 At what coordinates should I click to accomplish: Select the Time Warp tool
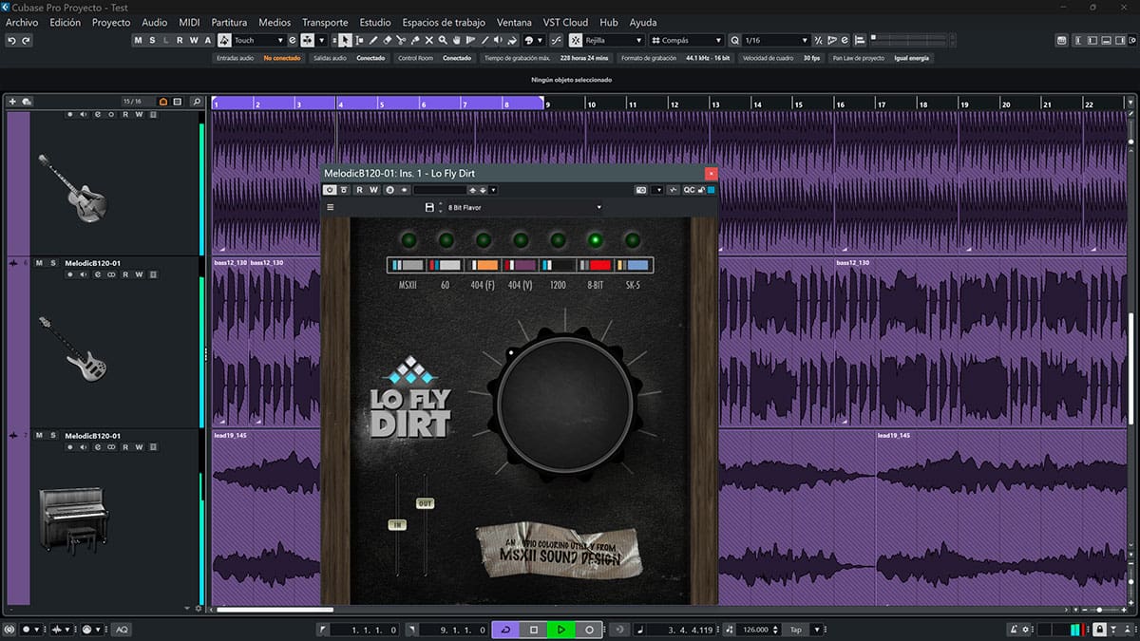point(471,40)
